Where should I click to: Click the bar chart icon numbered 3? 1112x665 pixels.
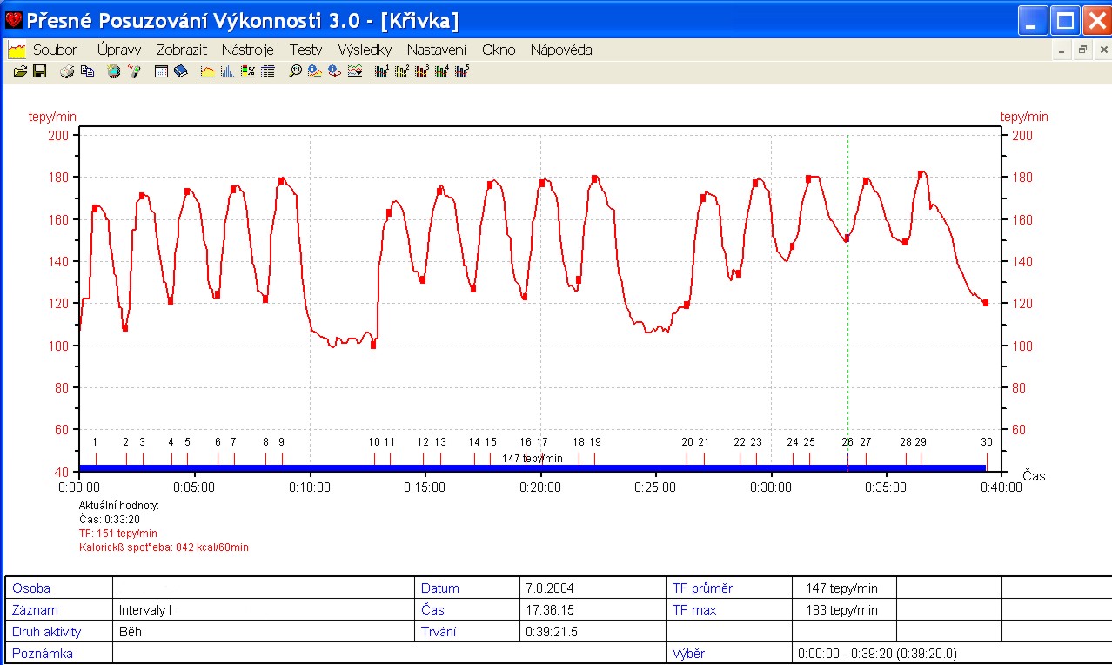click(x=422, y=71)
